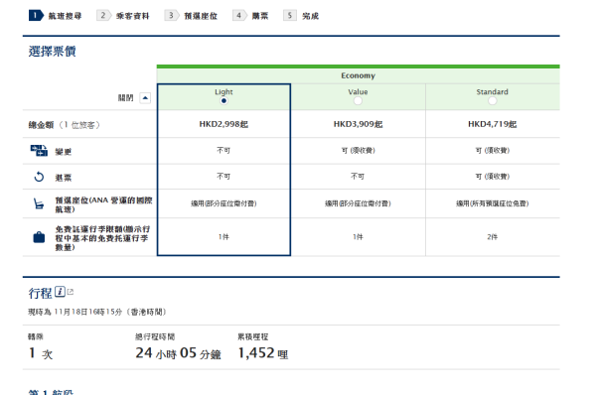Click the accumulated mileage 1,452 哩
This screenshot has height=395, width=596.
click(263, 353)
